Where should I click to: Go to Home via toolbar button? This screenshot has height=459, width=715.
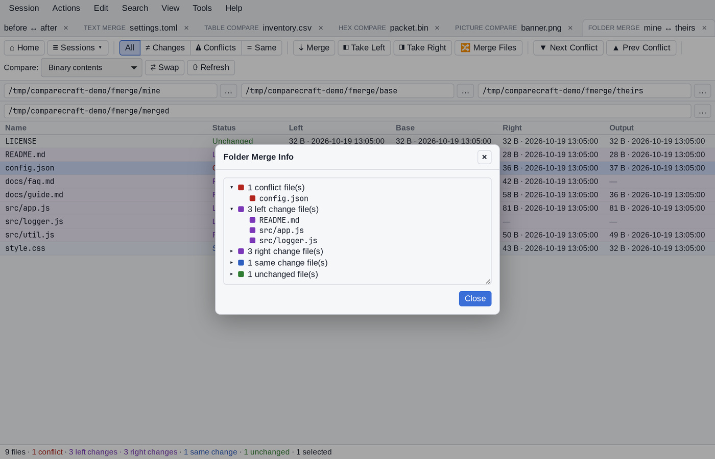click(x=24, y=47)
